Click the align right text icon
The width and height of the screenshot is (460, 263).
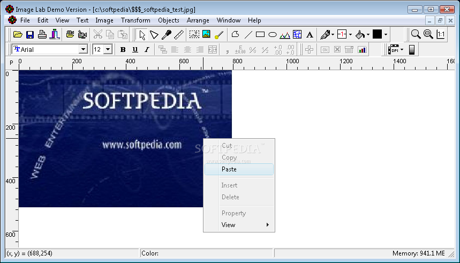click(200, 50)
